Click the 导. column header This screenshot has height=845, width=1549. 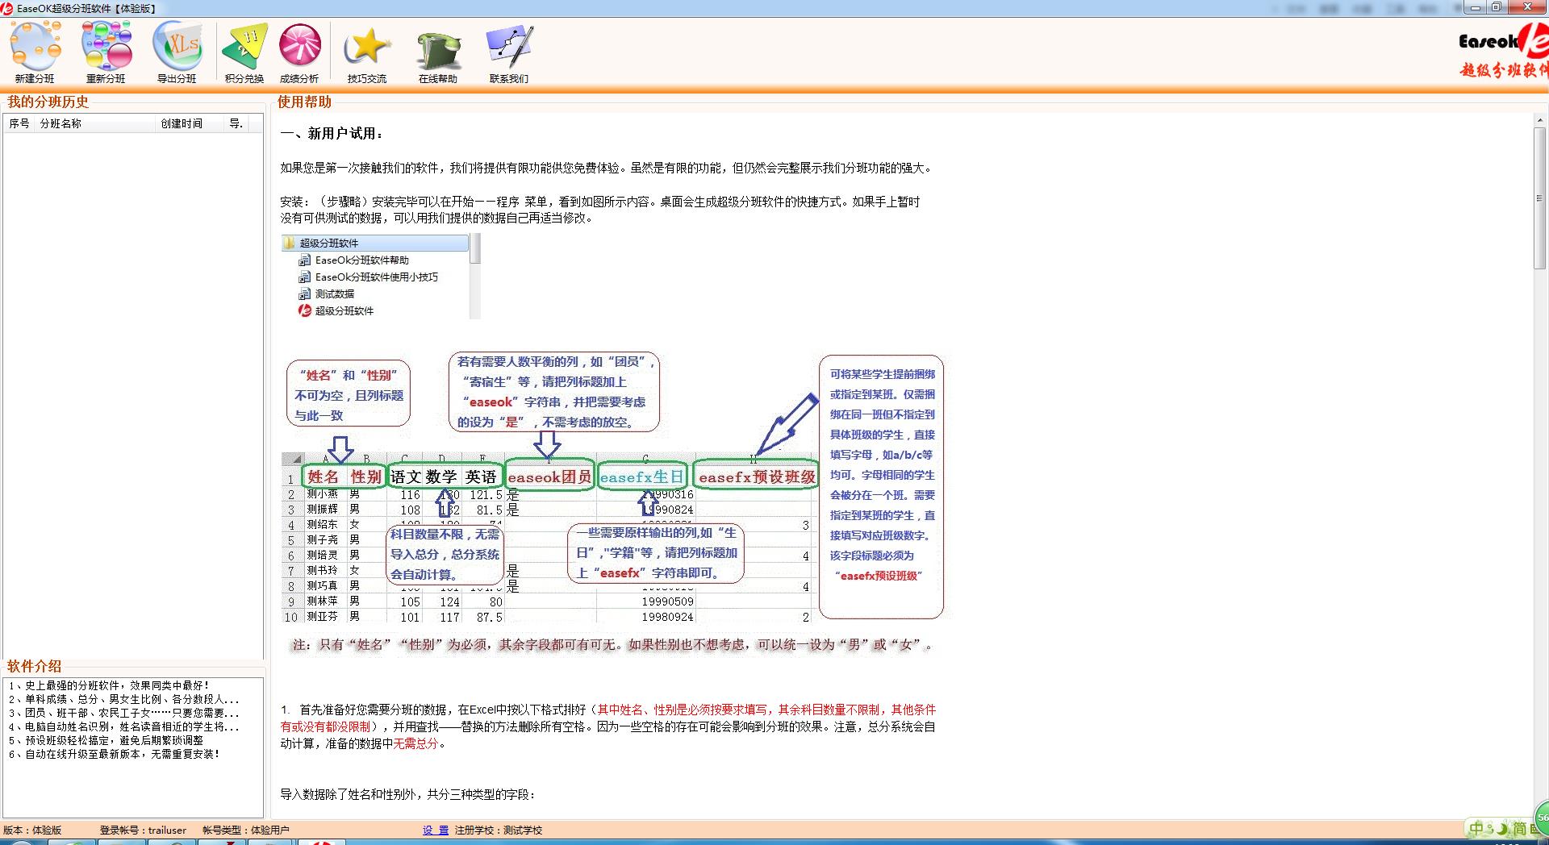[237, 123]
